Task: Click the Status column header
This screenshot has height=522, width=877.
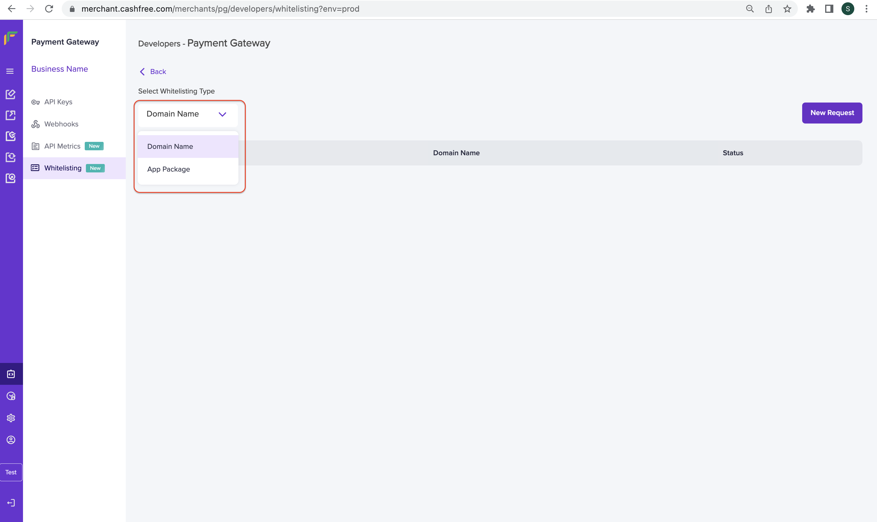Action: pyautogui.click(x=733, y=153)
